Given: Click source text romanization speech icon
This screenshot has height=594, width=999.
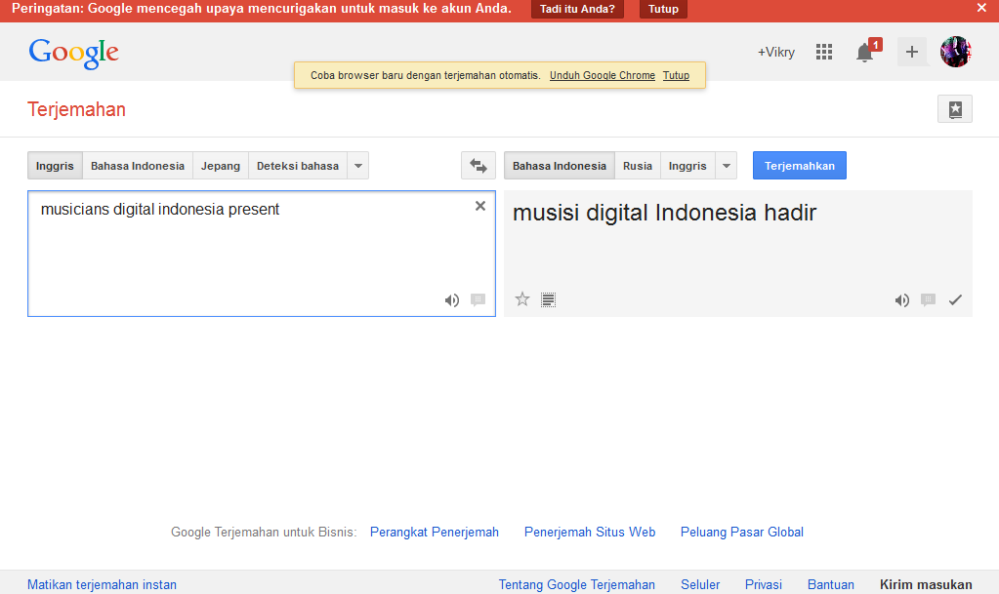Looking at the screenshot, I should click(478, 299).
